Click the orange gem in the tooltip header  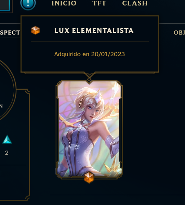pos(35,30)
